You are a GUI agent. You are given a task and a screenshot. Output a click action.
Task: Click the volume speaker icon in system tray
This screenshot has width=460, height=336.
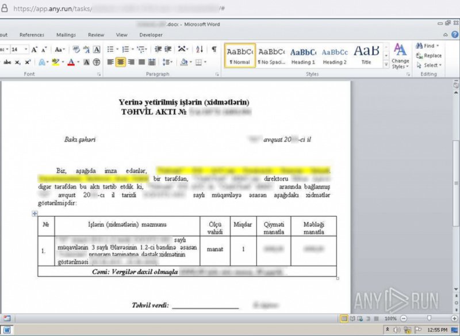pyautogui.click(x=397, y=330)
